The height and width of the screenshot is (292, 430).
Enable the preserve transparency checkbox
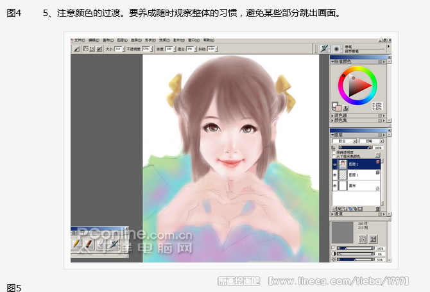(334, 152)
